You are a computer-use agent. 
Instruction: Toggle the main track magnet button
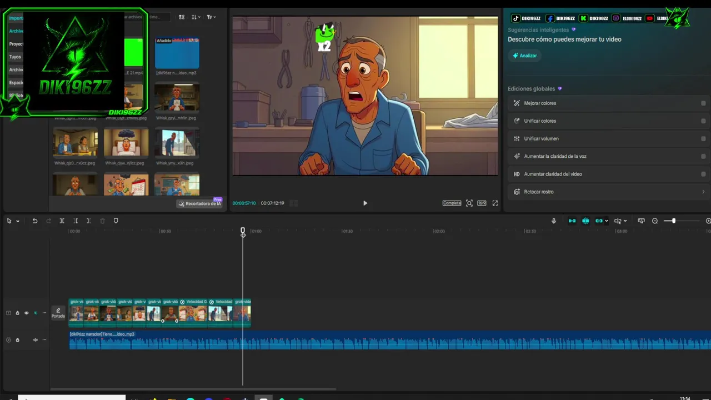coord(572,221)
